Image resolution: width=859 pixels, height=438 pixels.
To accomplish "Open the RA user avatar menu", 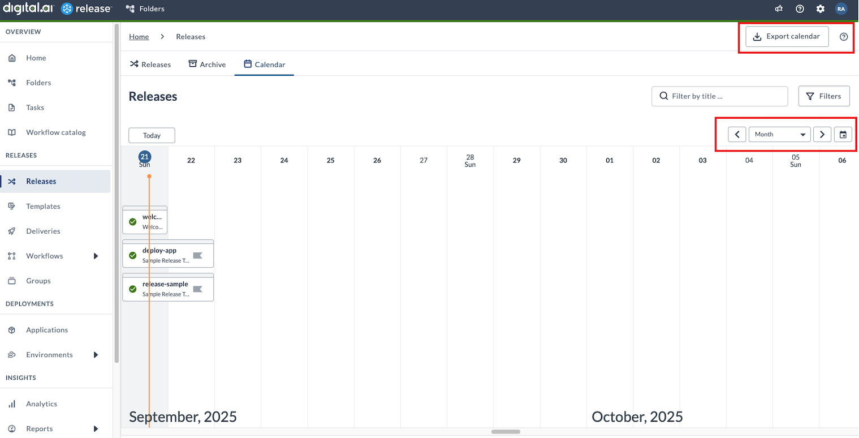I will (841, 8).
